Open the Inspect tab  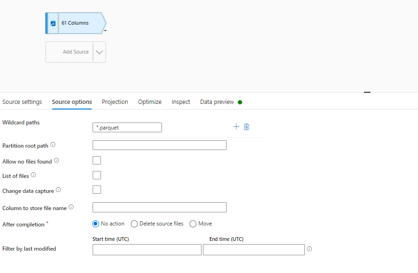[181, 102]
